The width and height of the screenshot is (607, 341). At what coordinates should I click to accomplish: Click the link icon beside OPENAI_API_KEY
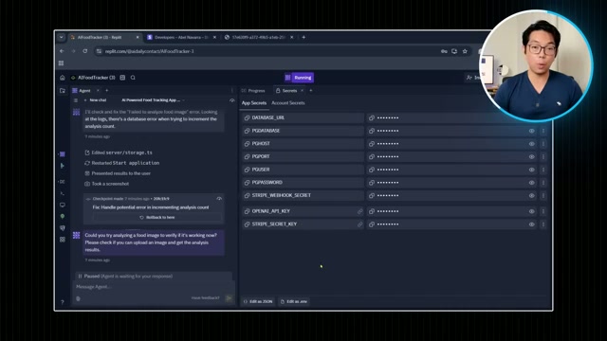pyautogui.click(x=360, y=211)
